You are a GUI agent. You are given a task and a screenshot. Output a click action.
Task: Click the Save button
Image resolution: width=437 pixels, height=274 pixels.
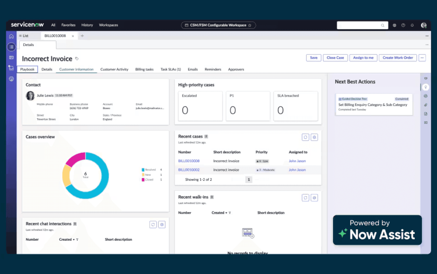coord(314,58)
